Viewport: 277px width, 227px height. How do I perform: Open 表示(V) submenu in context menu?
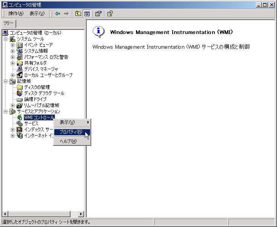pyautogui.click(x=72, y=122)
